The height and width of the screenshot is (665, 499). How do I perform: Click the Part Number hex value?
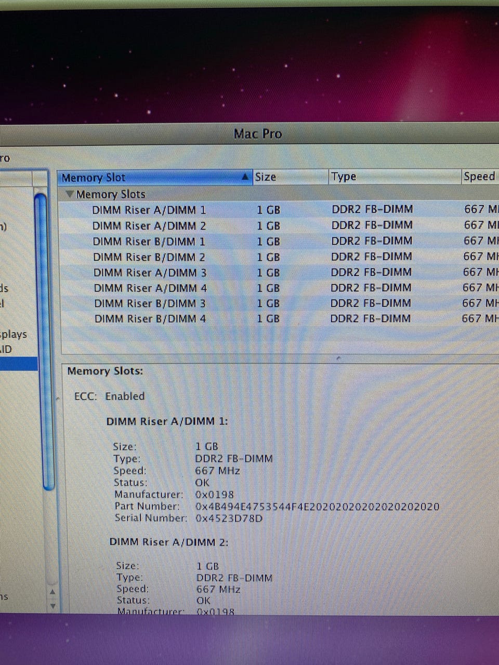[x=318, y=507]
